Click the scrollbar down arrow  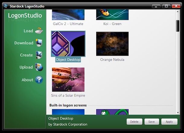(x=178, y=113)
